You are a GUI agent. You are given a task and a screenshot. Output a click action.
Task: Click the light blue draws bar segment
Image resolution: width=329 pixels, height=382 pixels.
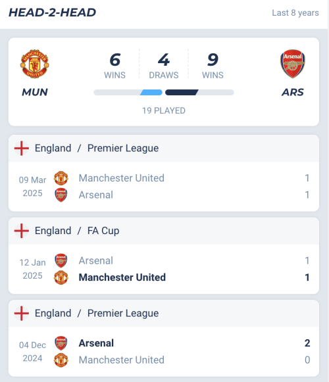coord(151,92)
